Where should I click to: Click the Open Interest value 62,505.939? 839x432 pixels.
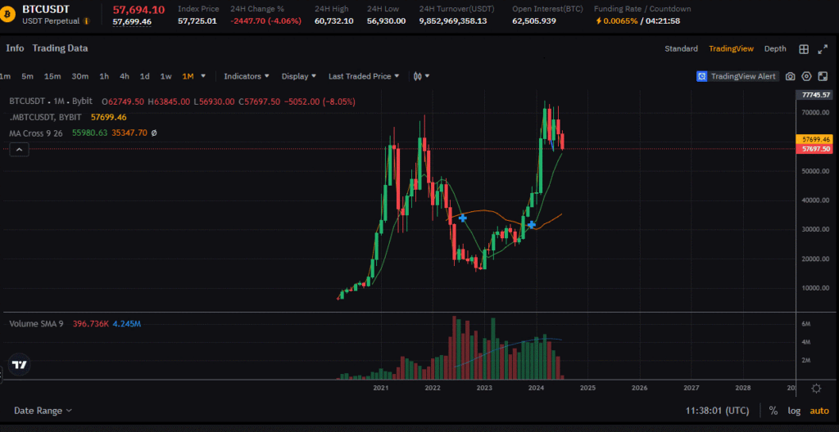534,20
